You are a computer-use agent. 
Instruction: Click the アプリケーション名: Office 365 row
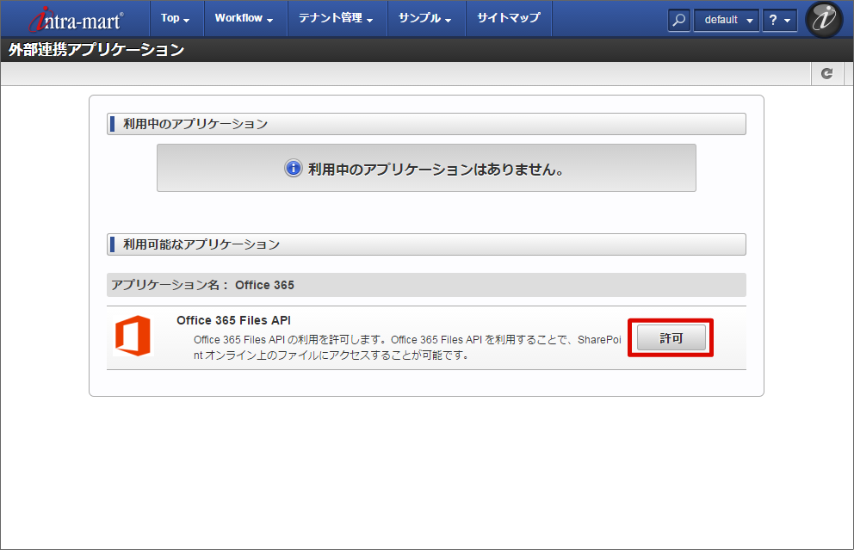click(426, 285)
